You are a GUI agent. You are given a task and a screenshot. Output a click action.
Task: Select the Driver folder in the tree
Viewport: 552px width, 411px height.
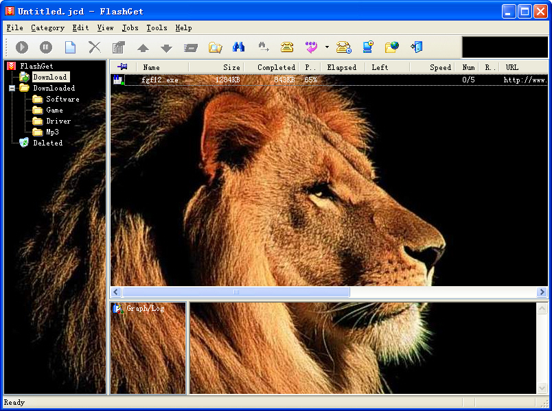[58, 121]
